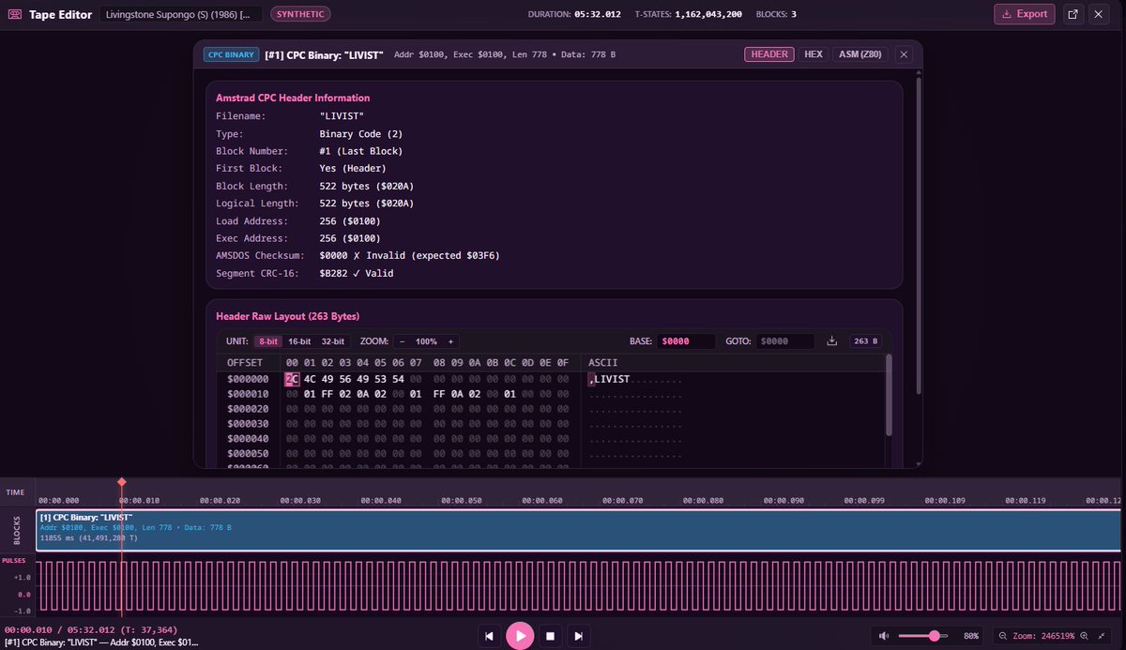The height and width of the screenshot is (650, 1126).
Task: Zoom out the timeline with the magnifier icon
Action: coord(1003,636)
